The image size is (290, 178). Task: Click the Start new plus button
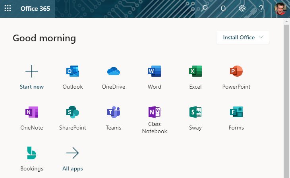pos(32,72)
